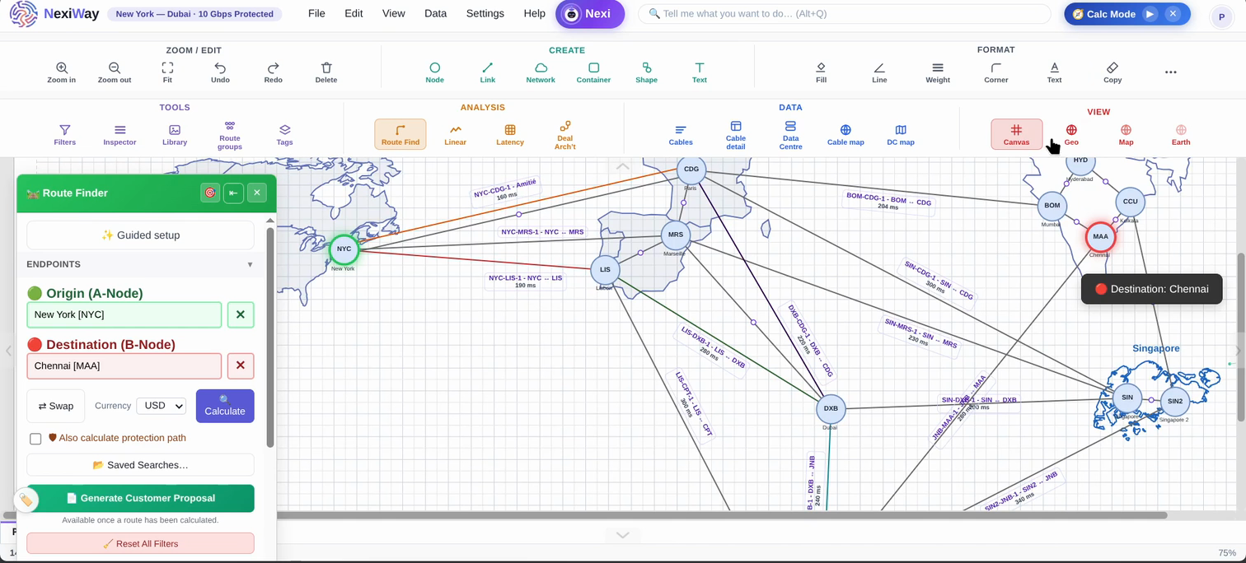Clear the Origin New York field
Screen dimensions: 1246x563
pyautogui.click(x=241, y=314)
